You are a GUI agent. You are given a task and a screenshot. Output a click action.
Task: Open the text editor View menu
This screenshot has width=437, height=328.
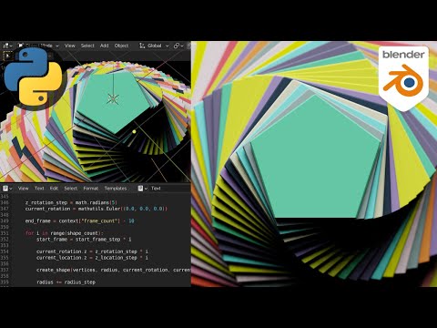click(x=24, y=189)
